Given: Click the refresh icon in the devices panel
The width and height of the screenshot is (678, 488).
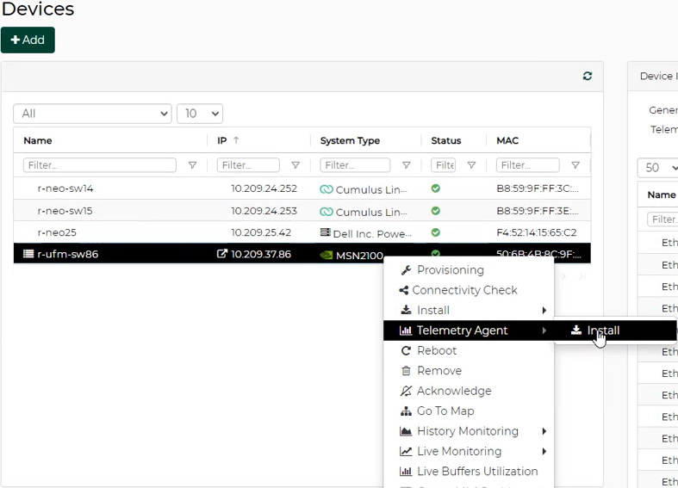Looking at the screenshot, I should [588, 77].
